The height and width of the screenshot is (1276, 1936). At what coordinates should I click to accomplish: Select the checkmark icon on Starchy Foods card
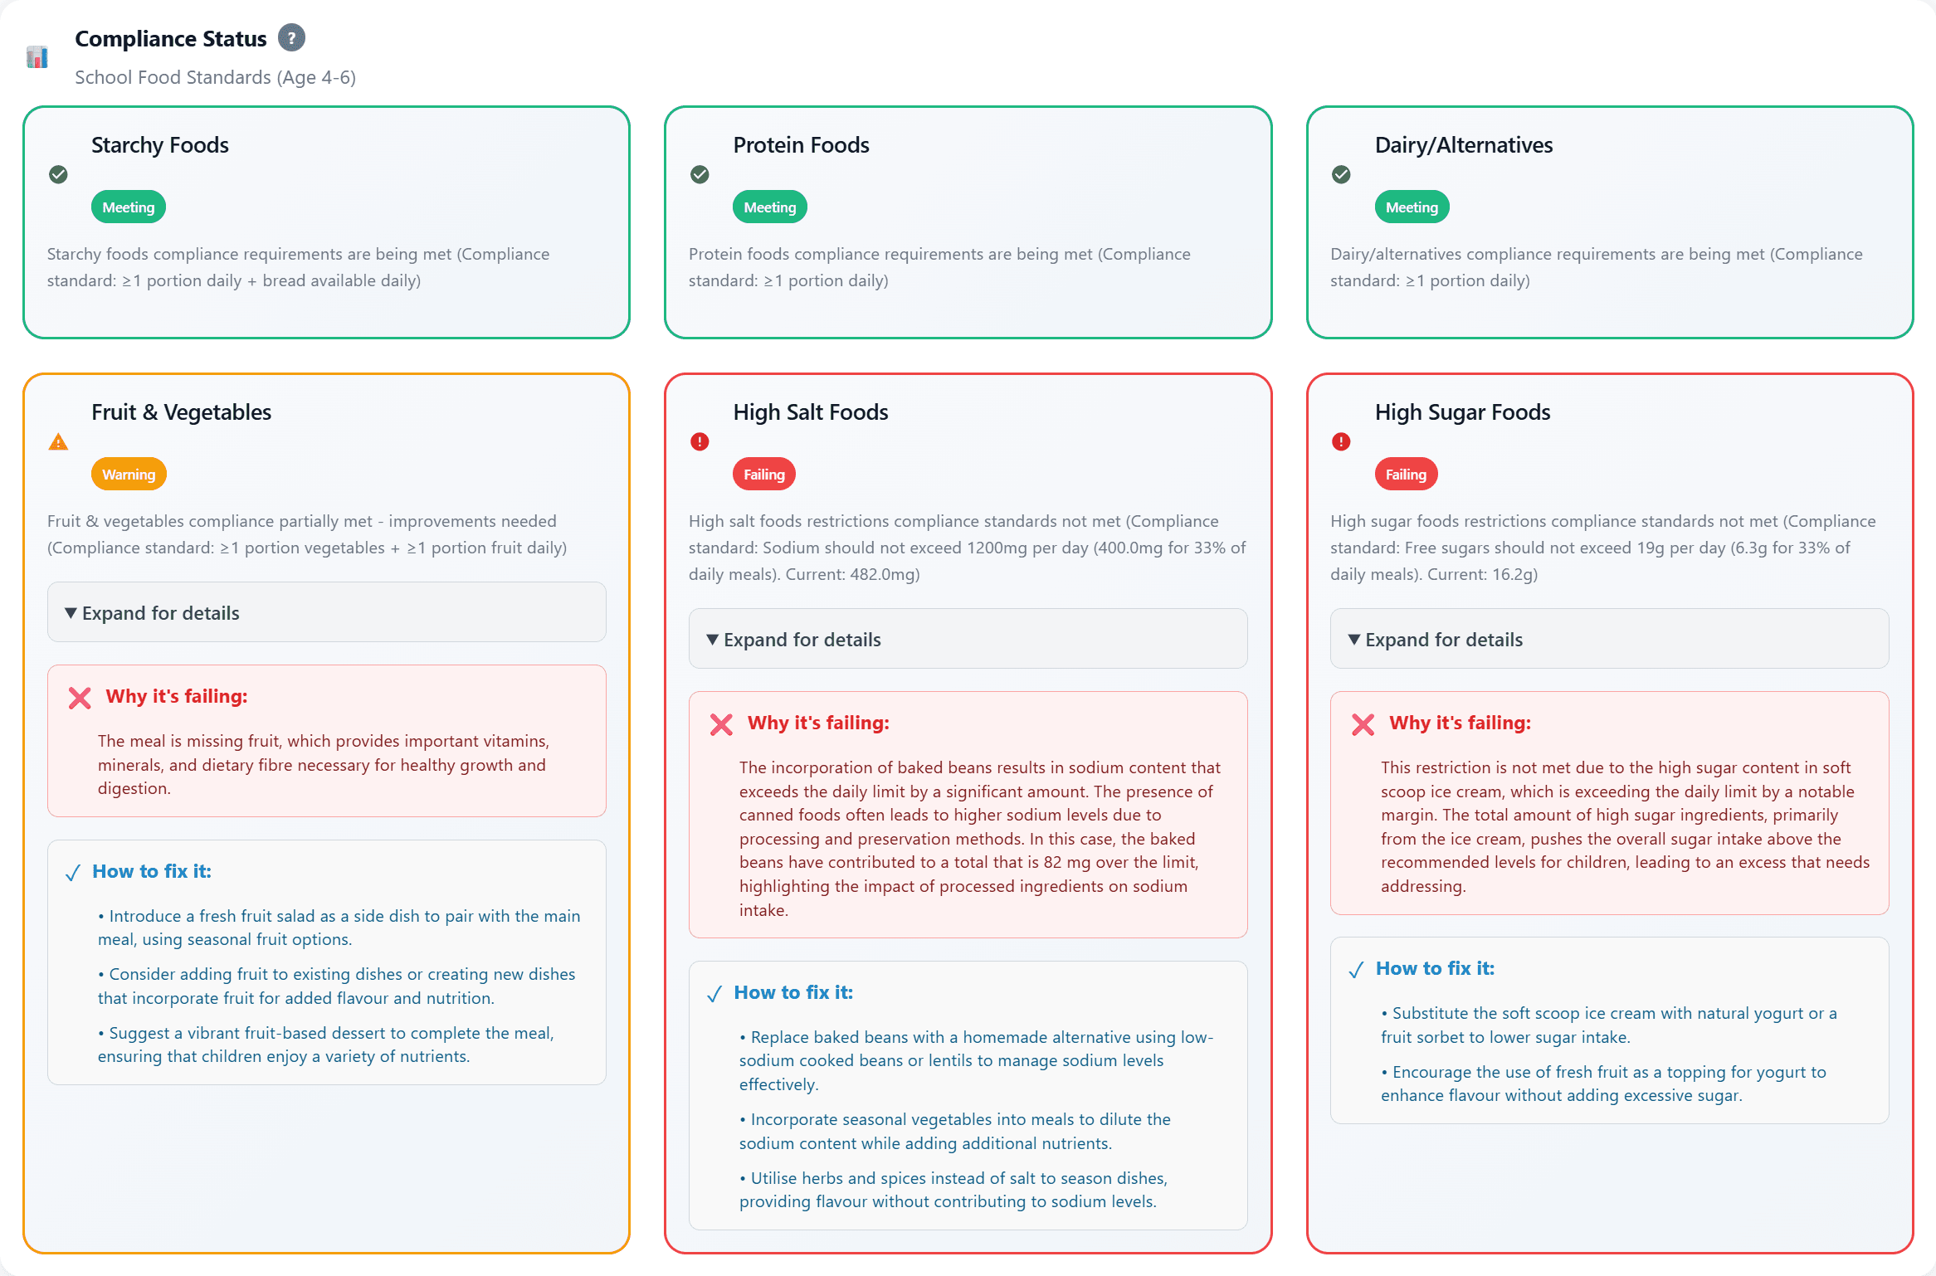pyautogui.click(x=58, y=174)
